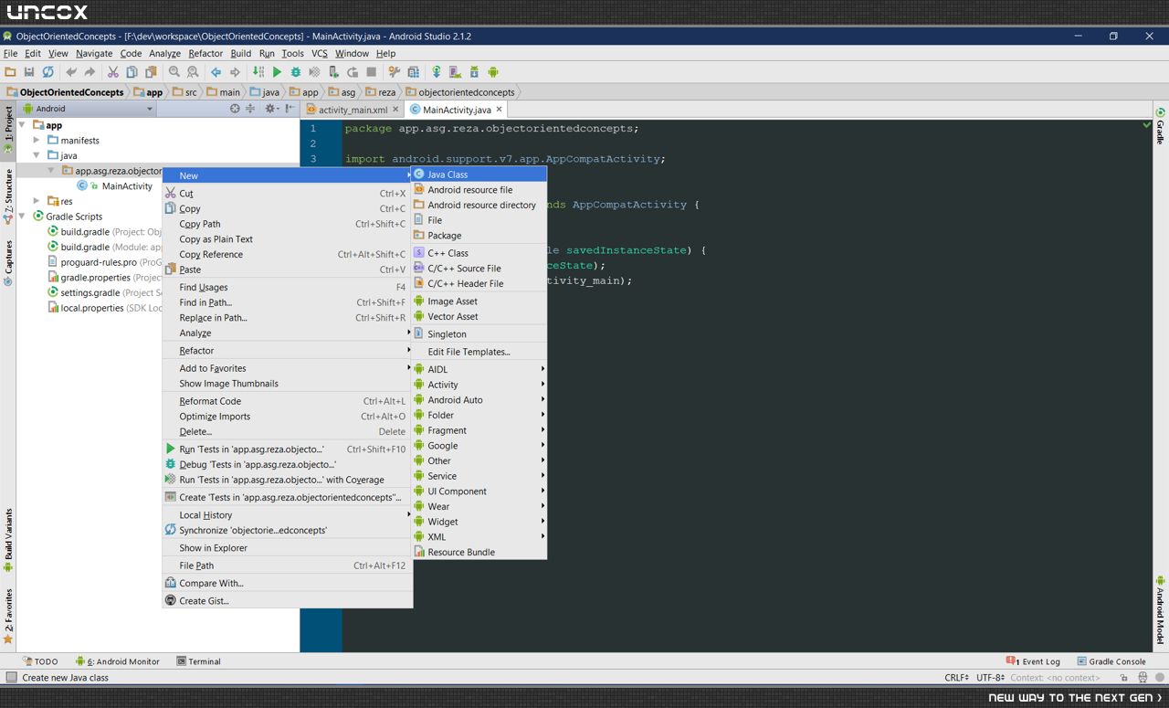
Task: Select Show in Explorer menu entry
Action: pyautogui.click(x=288, y=548)
